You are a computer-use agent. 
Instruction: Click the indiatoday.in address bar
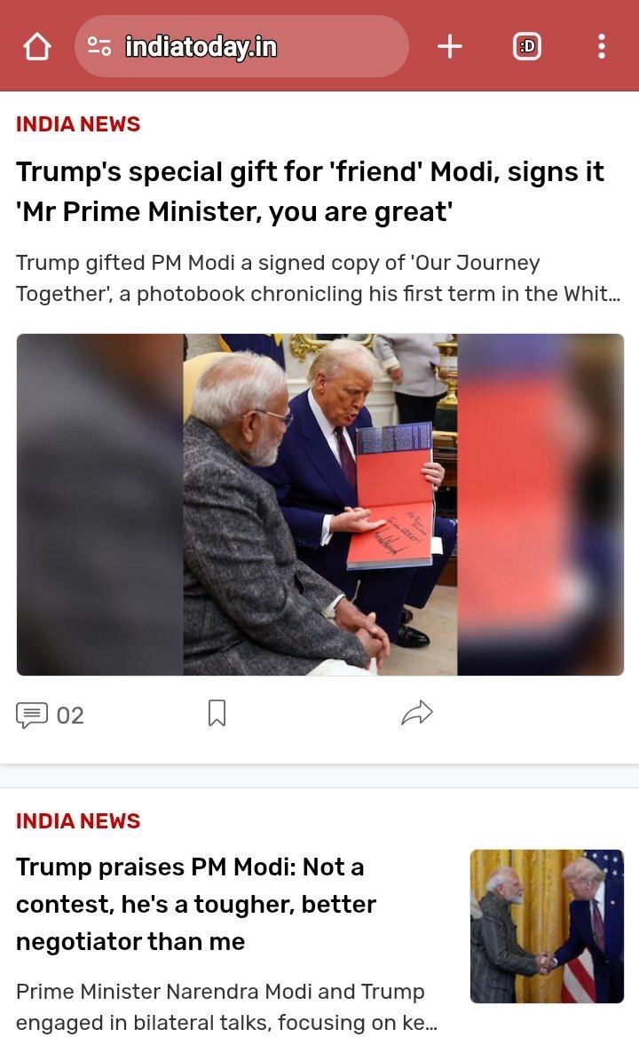click(x=241, y=46)
